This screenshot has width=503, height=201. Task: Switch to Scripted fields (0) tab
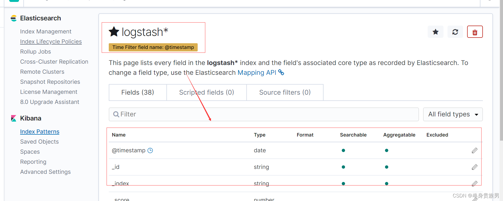tap(207, 92)
